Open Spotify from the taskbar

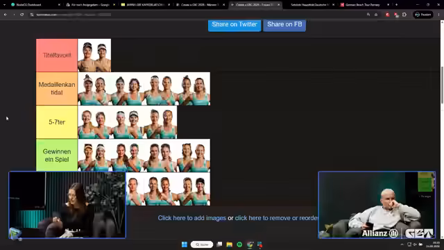tap(239, 244)
